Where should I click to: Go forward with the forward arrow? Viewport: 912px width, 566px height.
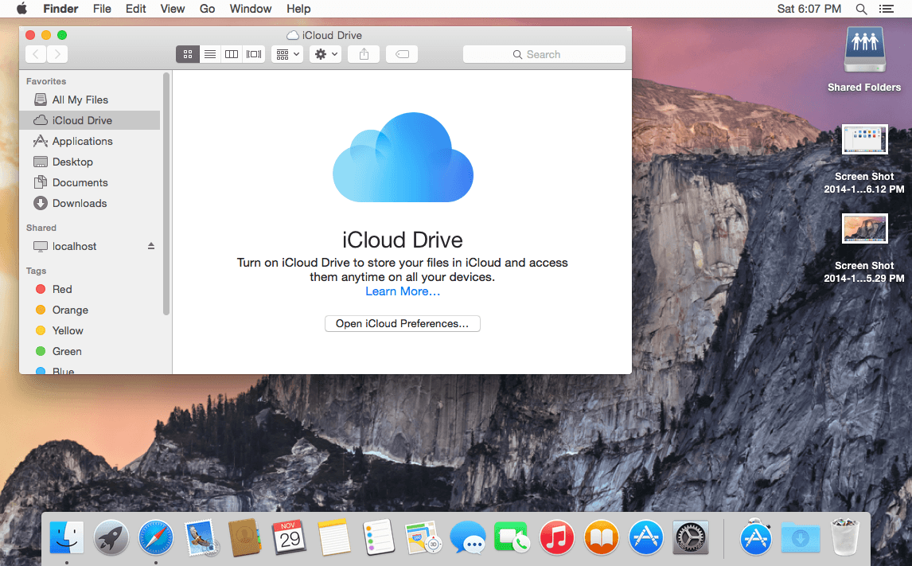[57, 54]
